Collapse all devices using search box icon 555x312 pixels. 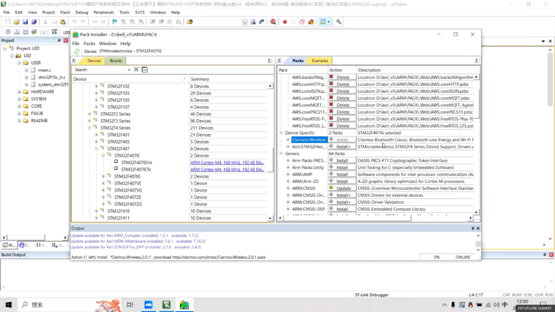(145, 70)
